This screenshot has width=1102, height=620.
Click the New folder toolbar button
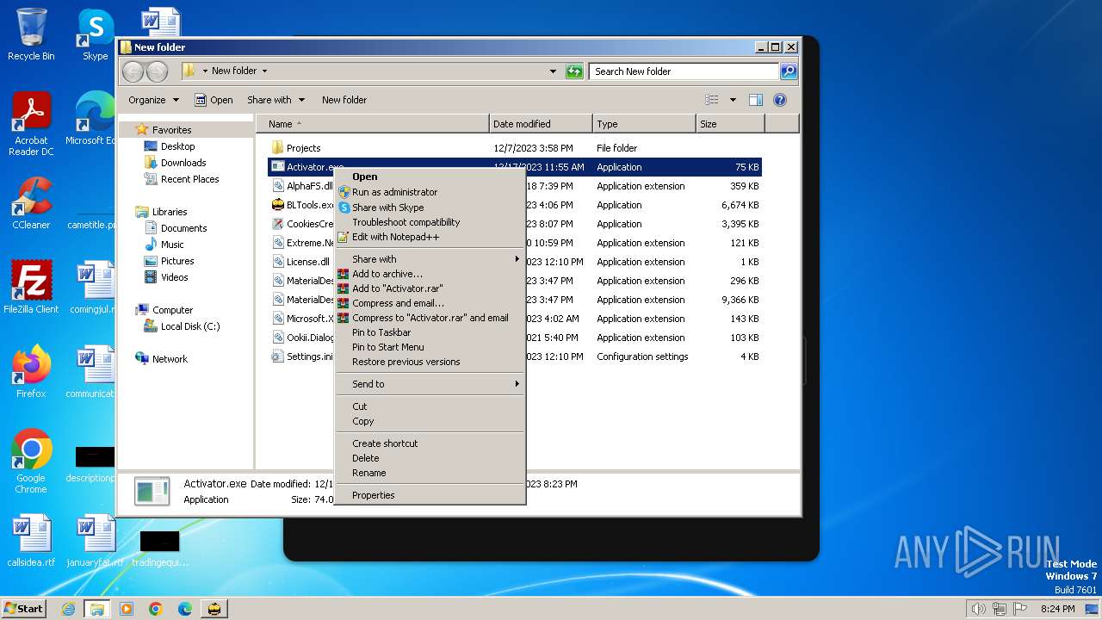(x=344, y=100)
